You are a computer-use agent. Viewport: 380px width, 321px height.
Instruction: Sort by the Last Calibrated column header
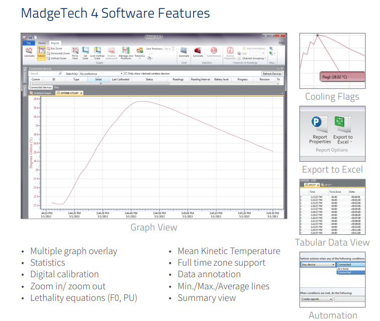pyautogui.click(x=121, y=79)
